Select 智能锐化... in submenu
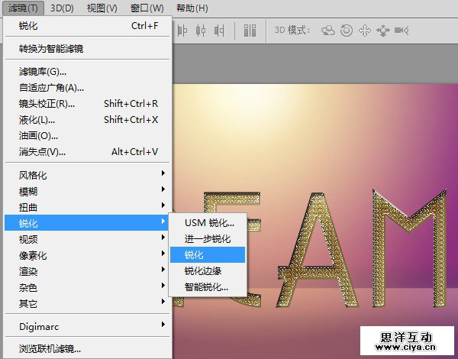 [x=208, y=287]
